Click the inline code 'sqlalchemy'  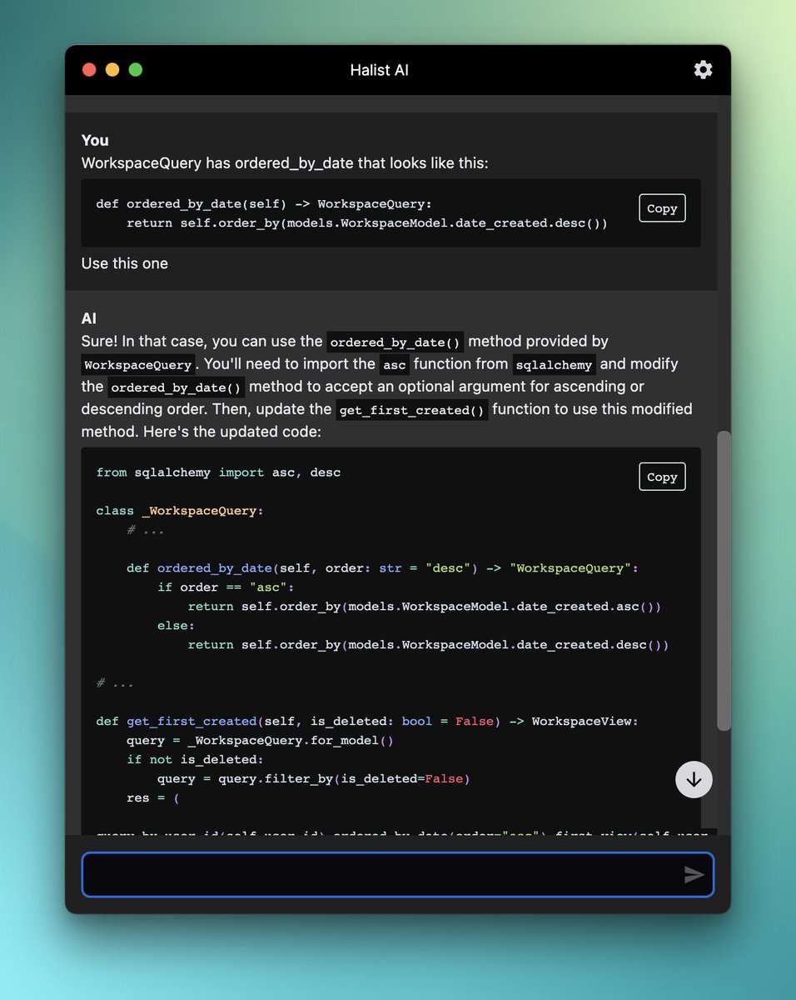554,364
